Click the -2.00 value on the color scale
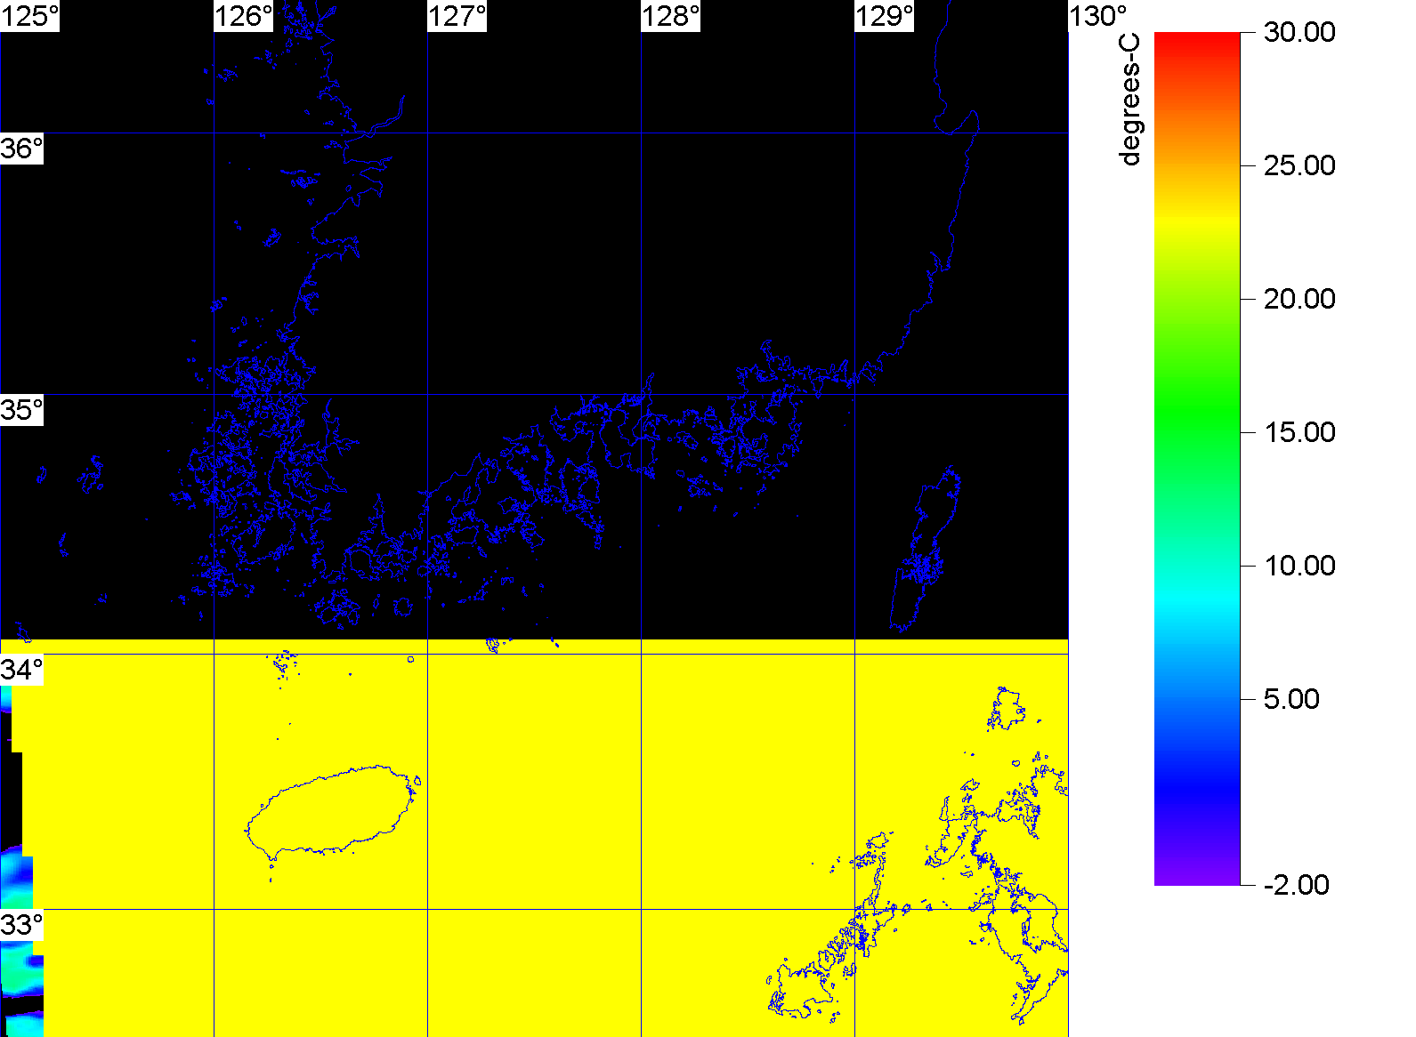 pos(1296,885)
